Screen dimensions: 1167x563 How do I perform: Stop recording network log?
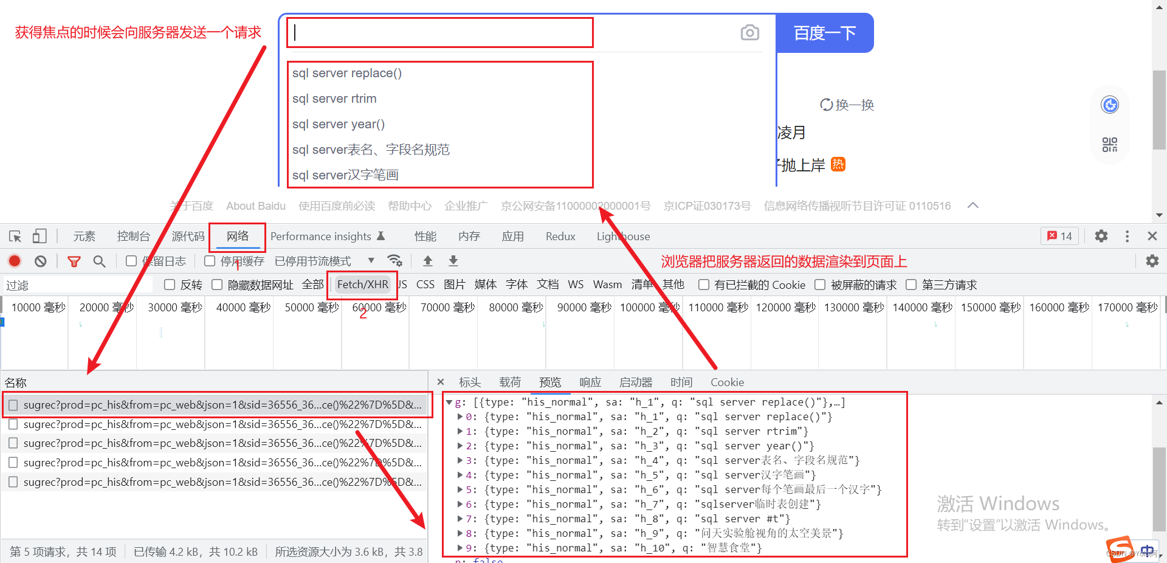point(15,261)
